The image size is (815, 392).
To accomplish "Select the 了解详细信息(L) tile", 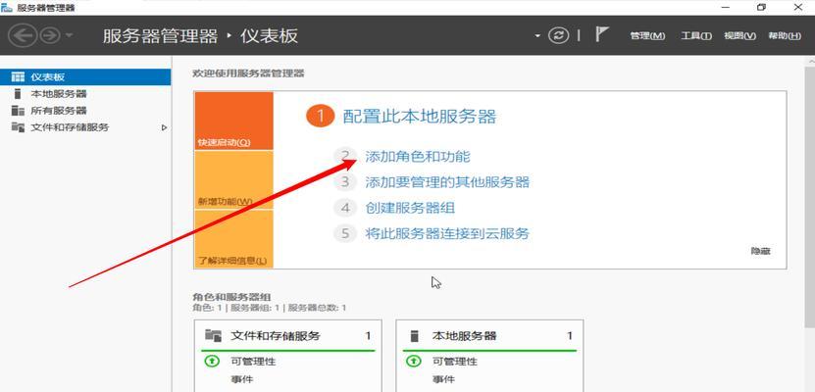I will click(x=233, y=239).
